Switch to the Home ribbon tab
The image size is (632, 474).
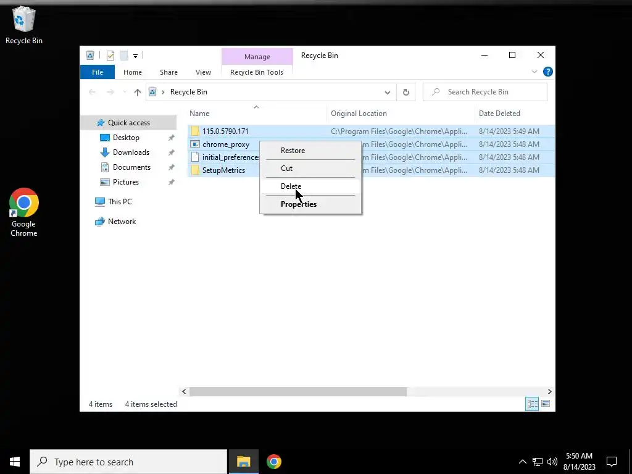pos(133,72)
